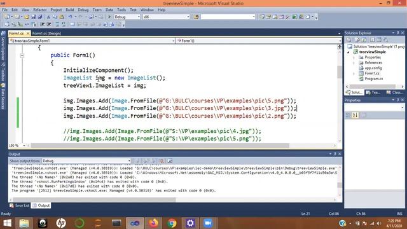This screenshot has width=407, height=229.
Task: Toggle auto-hide pin on Properties panel
Action: click(x=397, y=100)
